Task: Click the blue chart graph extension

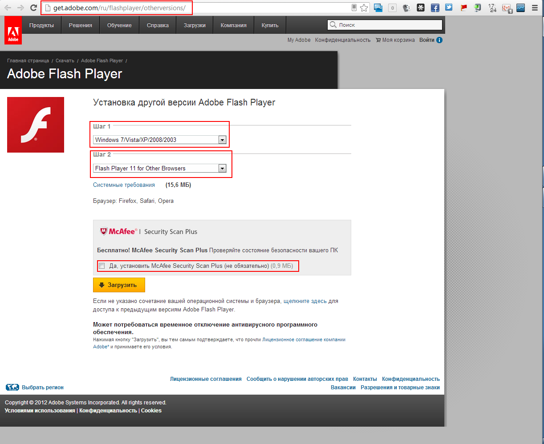Action: 520,8
